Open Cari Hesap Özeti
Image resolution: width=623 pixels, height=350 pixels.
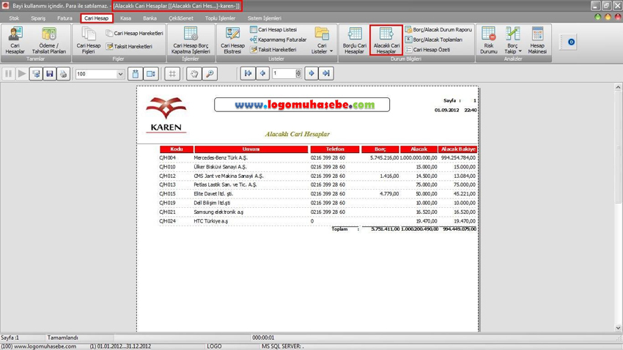(427, 50)
